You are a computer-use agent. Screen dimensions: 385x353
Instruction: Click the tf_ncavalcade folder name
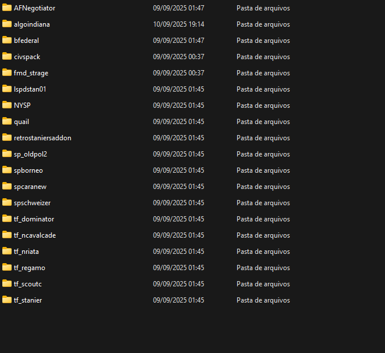(35, 235)
